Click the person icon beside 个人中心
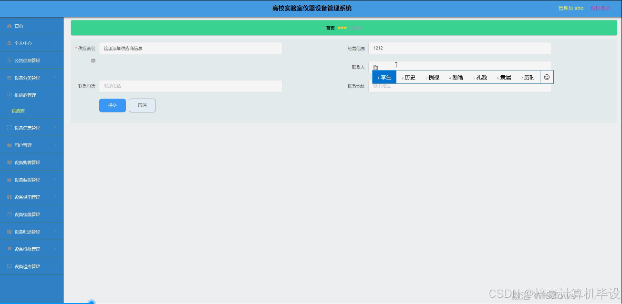 9,43
